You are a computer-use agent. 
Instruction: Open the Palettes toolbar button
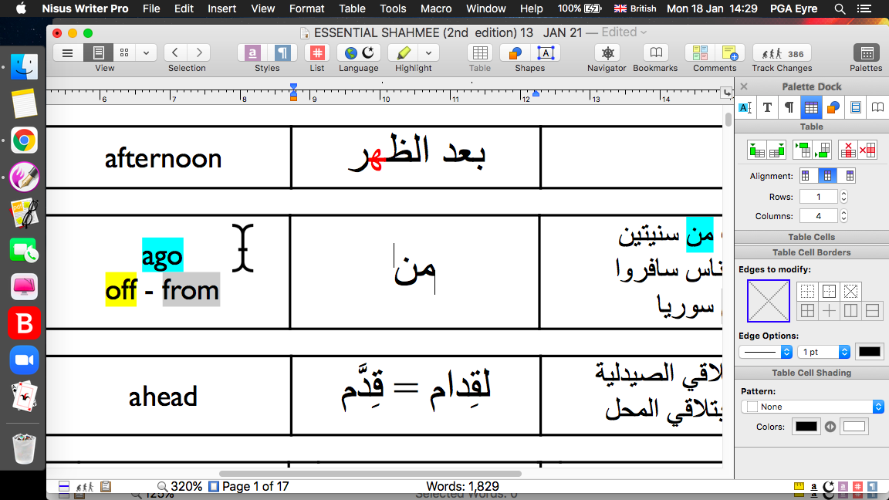tap(866, 53)
